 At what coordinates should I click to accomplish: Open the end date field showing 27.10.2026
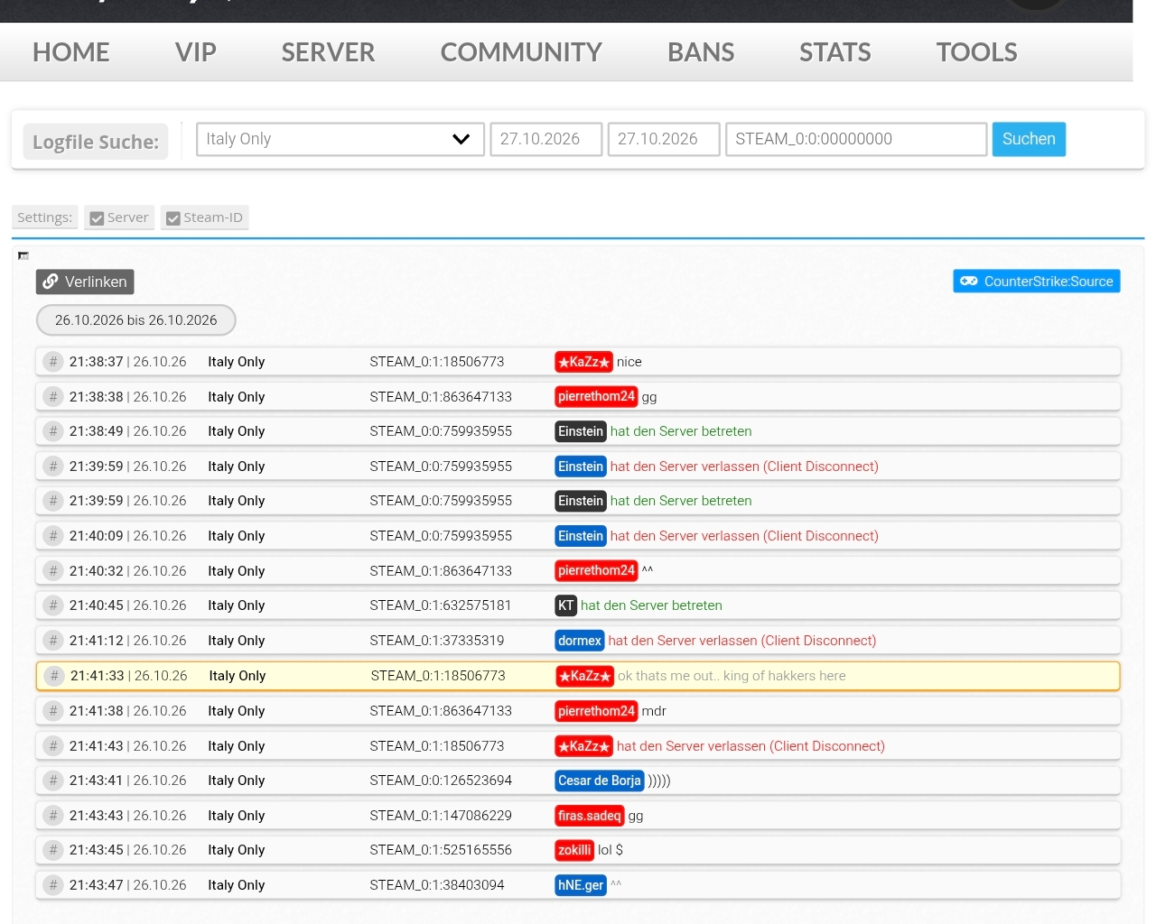click(664, 139)
